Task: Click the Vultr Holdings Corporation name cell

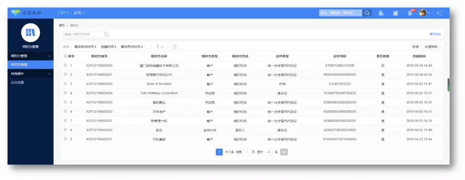Action: click(x=159, y=93)
